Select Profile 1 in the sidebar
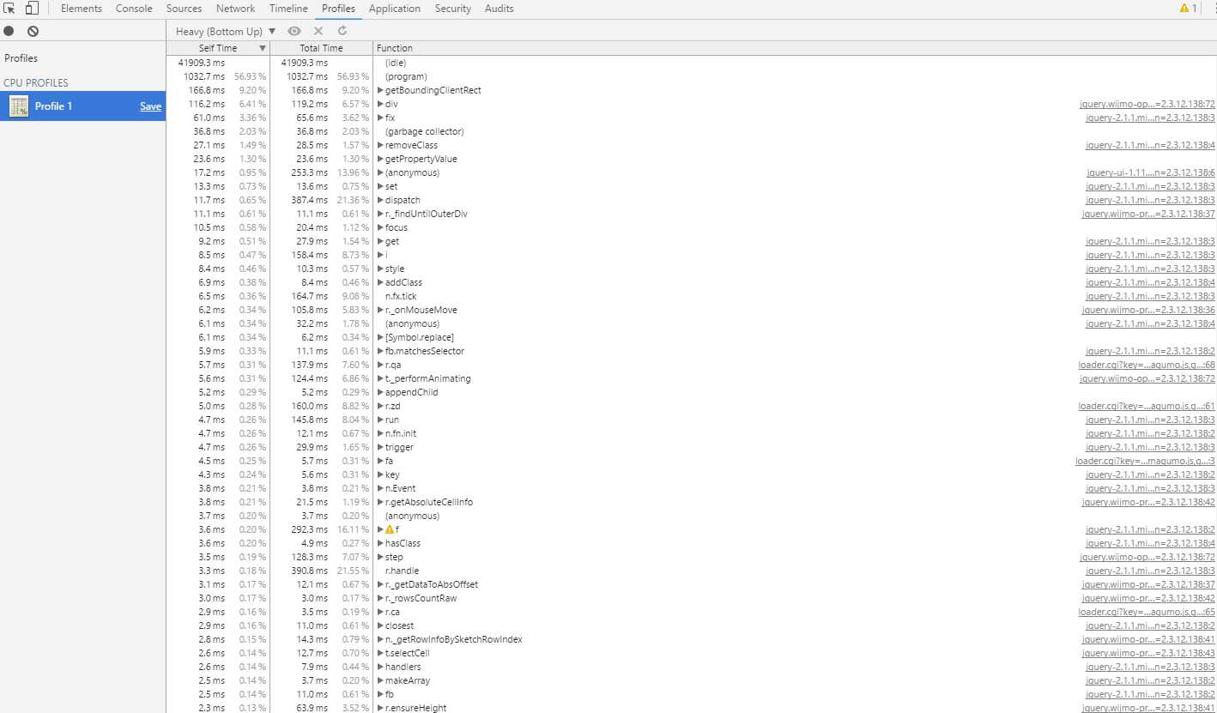The image size is (1217, 713). pos(82,106)
